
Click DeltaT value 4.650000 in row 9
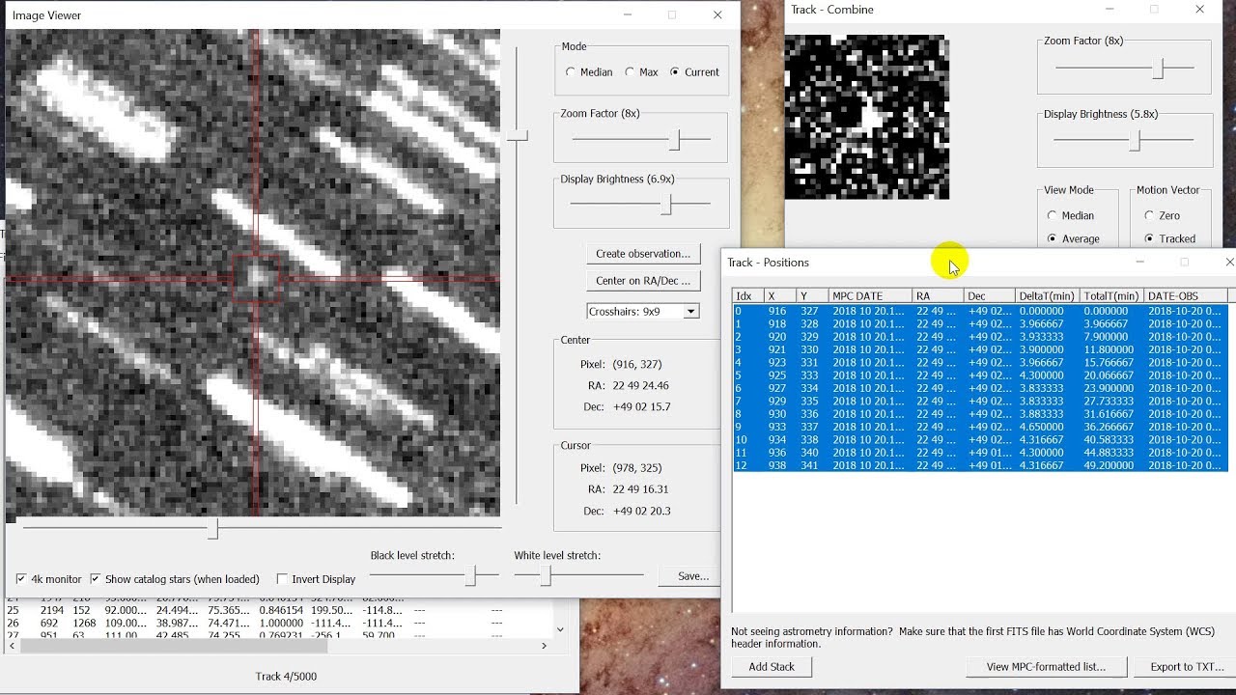pos(1042,427)
